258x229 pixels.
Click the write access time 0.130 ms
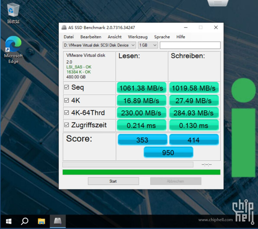(x=194, y=125)
